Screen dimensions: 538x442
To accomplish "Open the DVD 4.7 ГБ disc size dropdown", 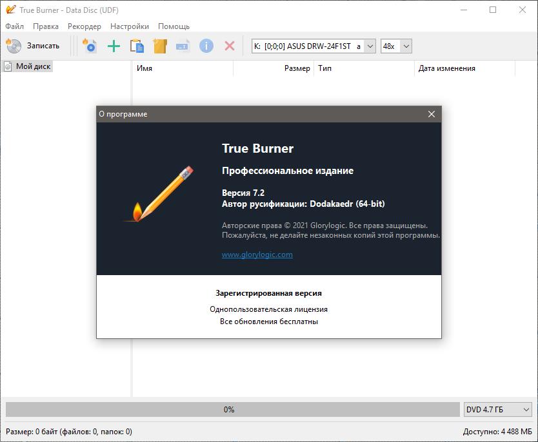I will pyautogui.click(x=497, y=409).
